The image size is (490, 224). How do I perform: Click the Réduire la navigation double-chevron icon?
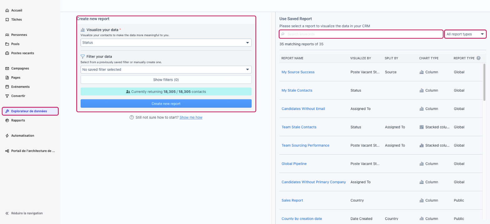click(7, 213)
